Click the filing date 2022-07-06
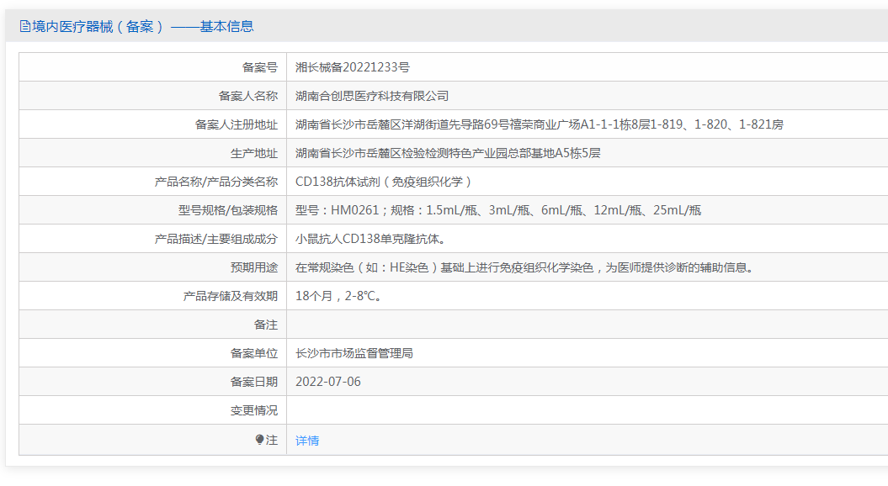Image resolution: width=888 pixels, height=486 pixels. coord(328,382)
